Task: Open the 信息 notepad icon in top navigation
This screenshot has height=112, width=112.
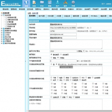Action: 34,2
